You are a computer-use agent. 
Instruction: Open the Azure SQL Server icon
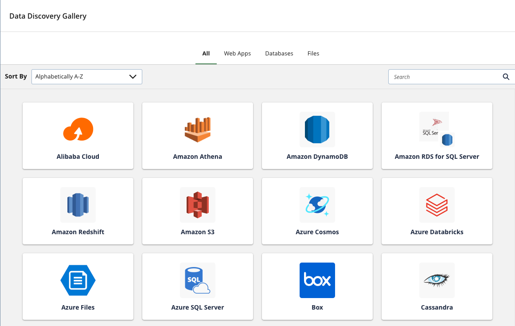click(x=198, y=280)
